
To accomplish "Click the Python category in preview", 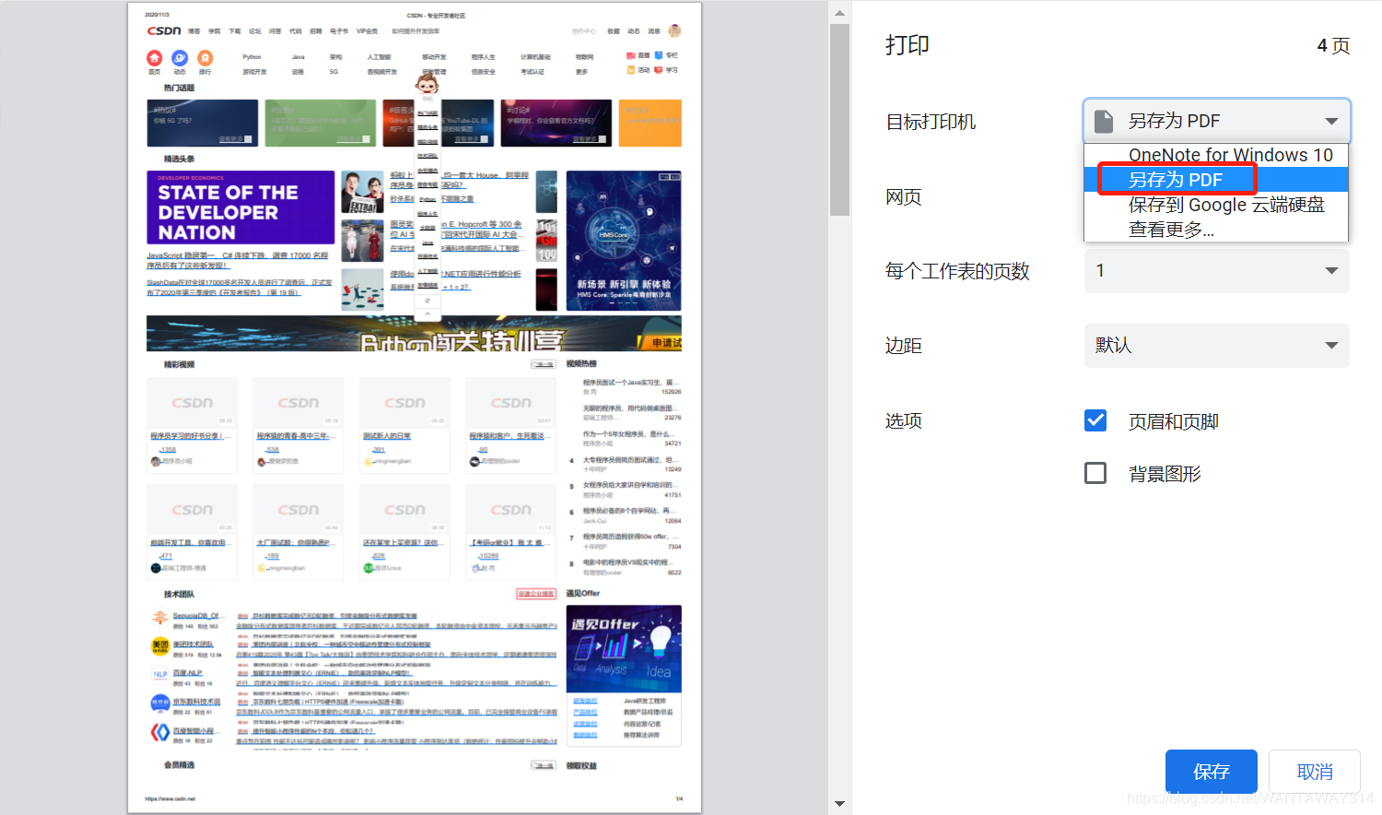I will pos(252,57).
